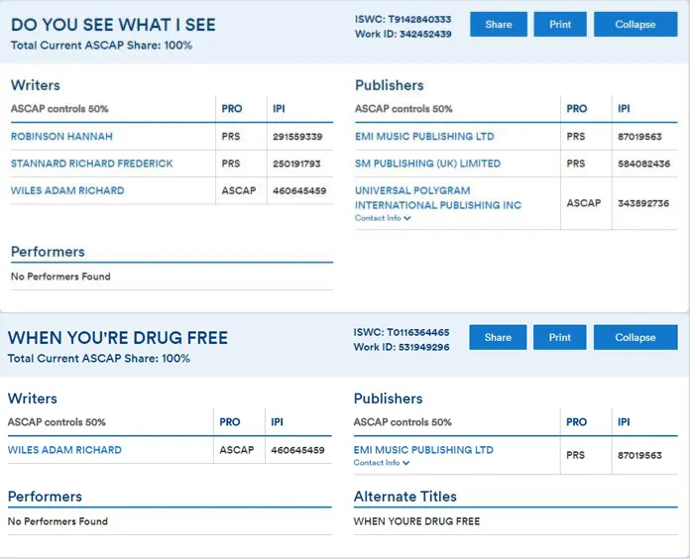Share the When You're Drug Free work

[x=498, y=337]
